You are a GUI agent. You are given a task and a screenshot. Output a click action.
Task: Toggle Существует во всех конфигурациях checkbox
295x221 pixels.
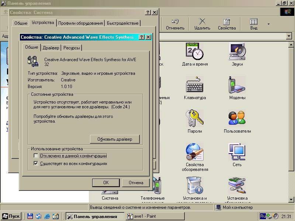click(x=36, y=163)
